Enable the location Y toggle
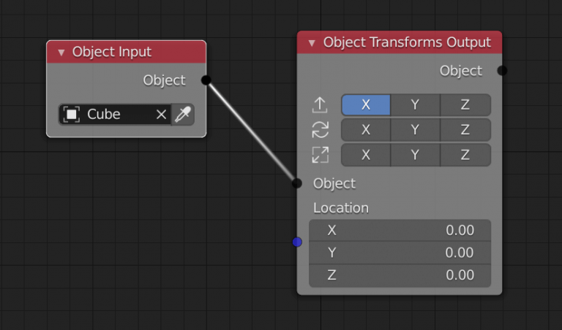Screen dimensions: 562x330 point(415,105)
